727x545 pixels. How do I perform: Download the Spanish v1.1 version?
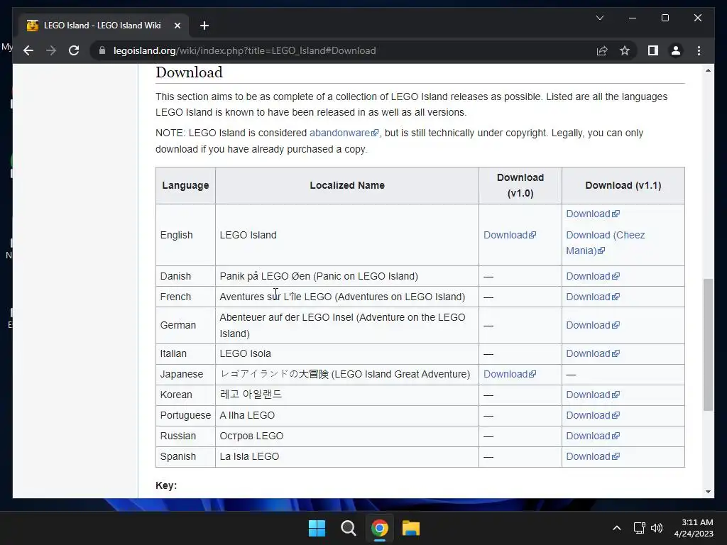coord(593,456)
